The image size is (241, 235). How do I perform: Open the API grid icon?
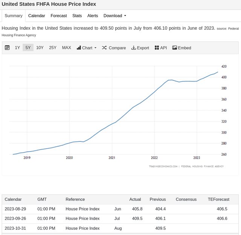157,48
